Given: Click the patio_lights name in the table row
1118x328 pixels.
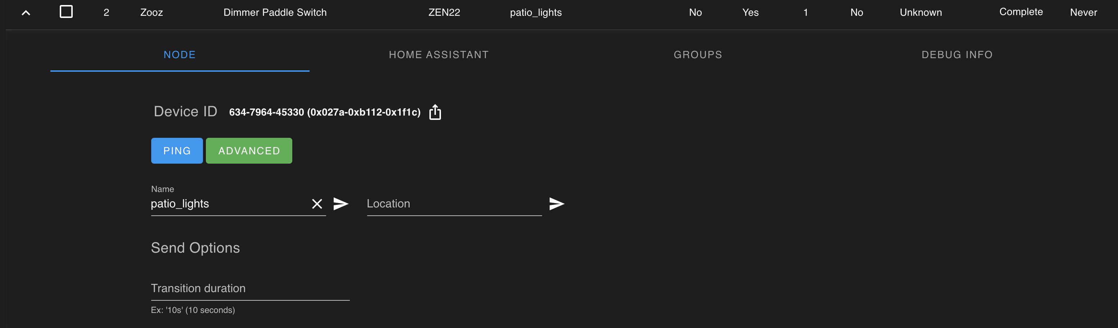Looking at the screenshot, I should click(536, 12).
